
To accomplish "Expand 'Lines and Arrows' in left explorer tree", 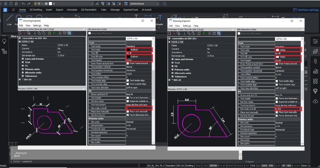I will [23, 59].
